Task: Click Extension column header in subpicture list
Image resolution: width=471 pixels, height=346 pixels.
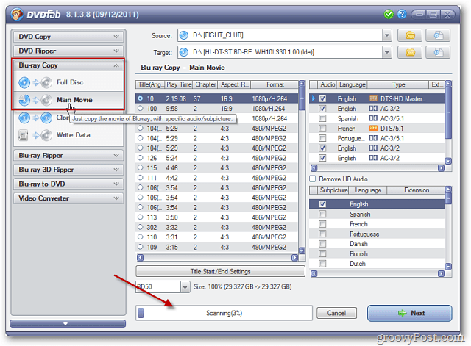Action: (x=417, y=190)
